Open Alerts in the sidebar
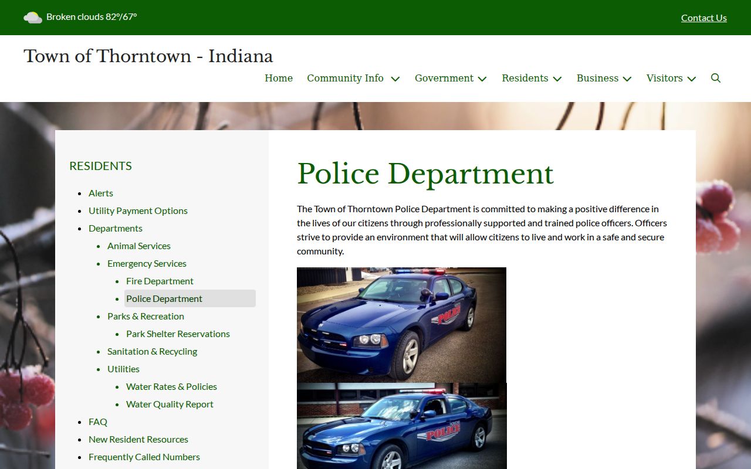The image size is (751, 469). click(101, 193)
